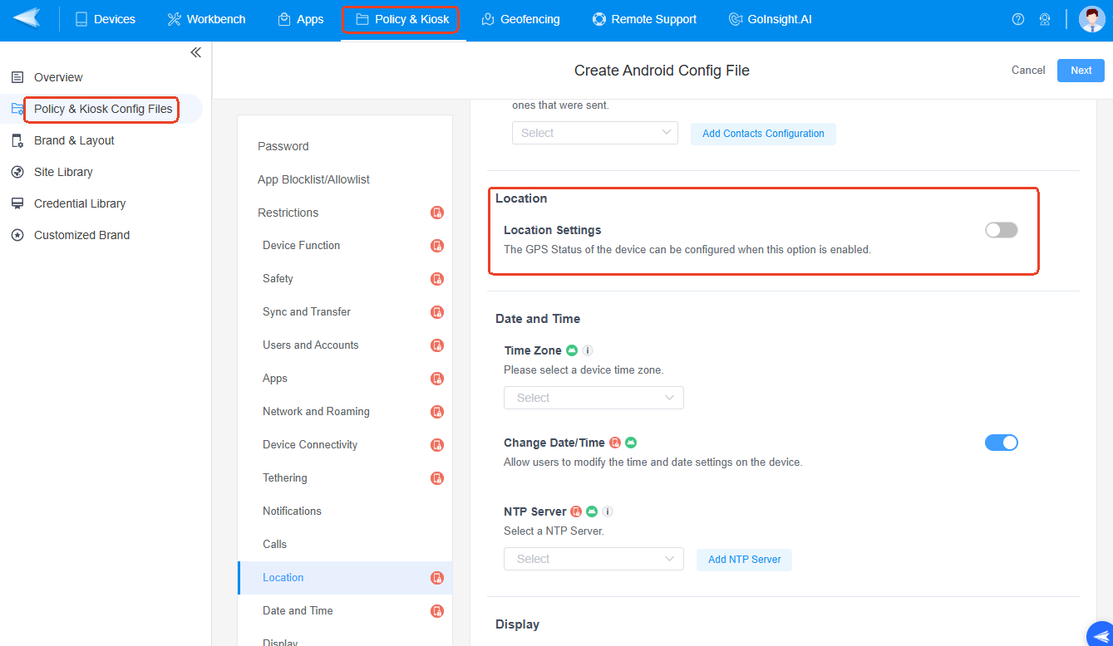The width and height of the screenshot is (1113, 646).
Task: Select Site Library in the sidebar
Action: 63,172
